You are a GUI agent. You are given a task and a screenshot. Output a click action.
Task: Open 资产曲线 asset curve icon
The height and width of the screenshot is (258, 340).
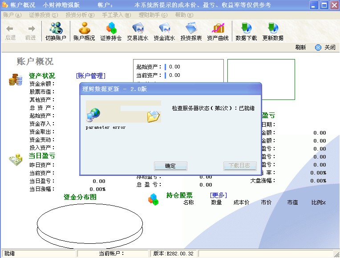(218, 31)
